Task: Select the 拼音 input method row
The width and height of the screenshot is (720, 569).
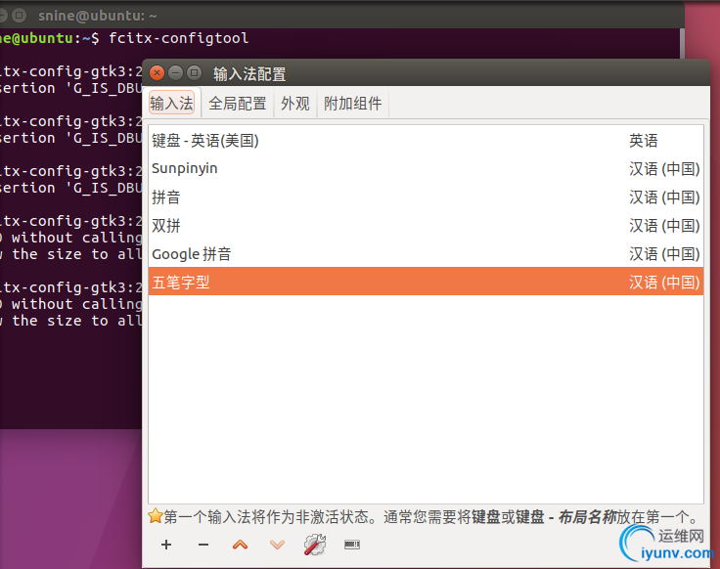Action: click(x=426, y=197)
